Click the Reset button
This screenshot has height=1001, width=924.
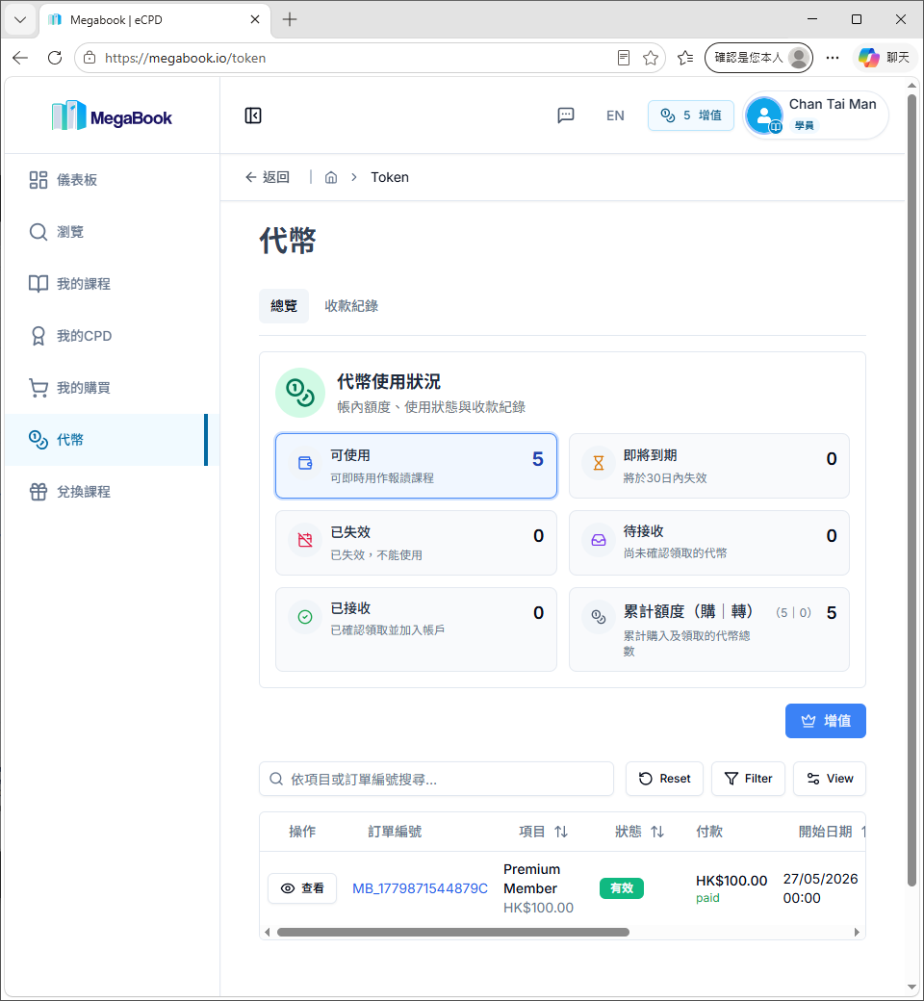[x=664, y=779]
